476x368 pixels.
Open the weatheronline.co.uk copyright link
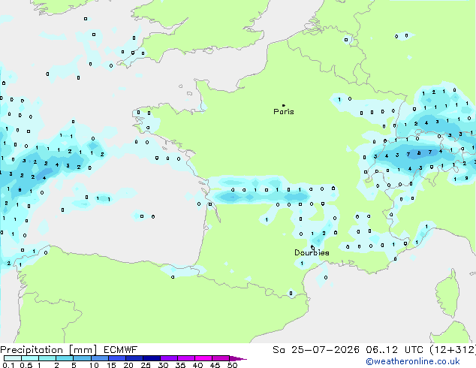point(413,361)
